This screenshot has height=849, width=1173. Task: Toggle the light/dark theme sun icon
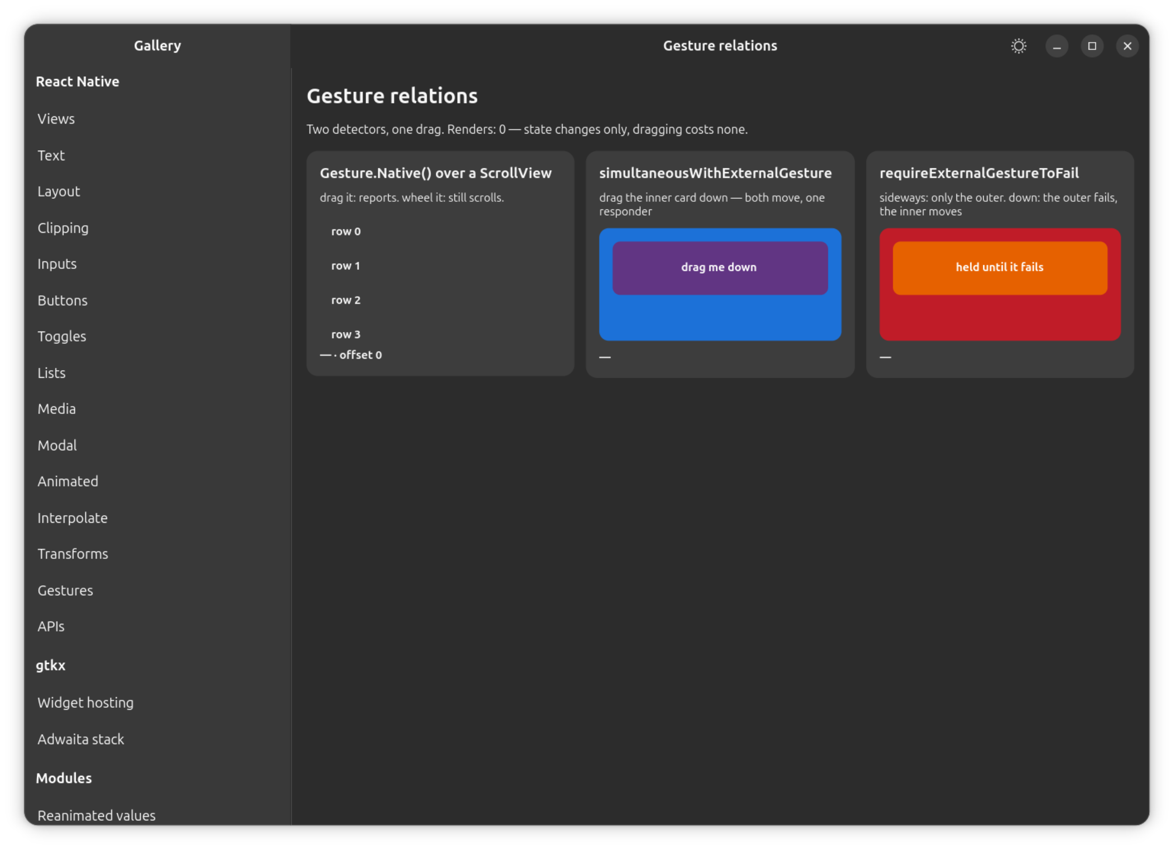pos(1019,46)
